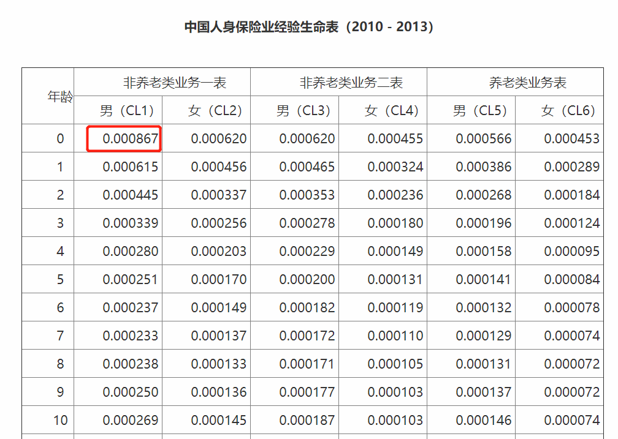This screenshot has width=618, height=439.
Task: Click the age 10 row label
Action: [x=60, y=420]
